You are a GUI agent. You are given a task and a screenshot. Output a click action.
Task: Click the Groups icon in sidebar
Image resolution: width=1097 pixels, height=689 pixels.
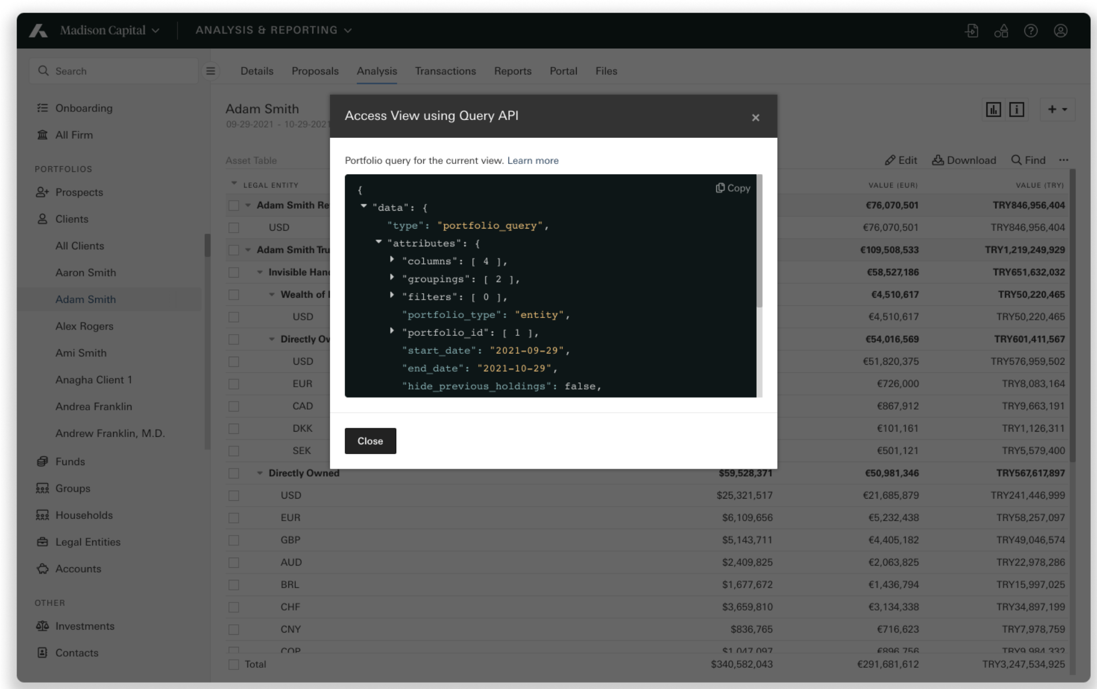[42, 488]
